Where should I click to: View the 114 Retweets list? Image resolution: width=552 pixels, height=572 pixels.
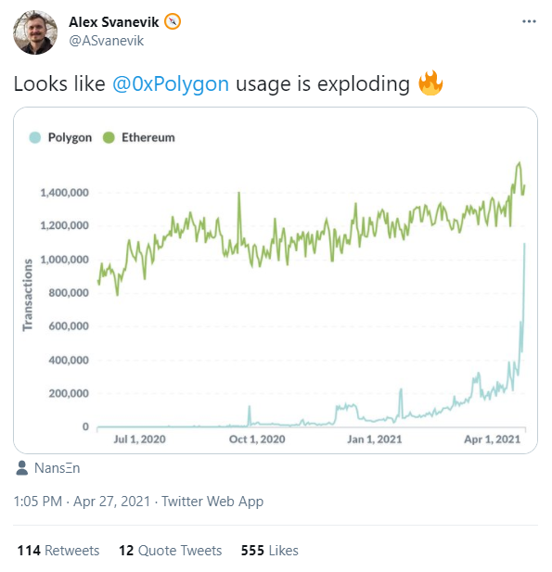pyautogui.click(x=58, y=551)
